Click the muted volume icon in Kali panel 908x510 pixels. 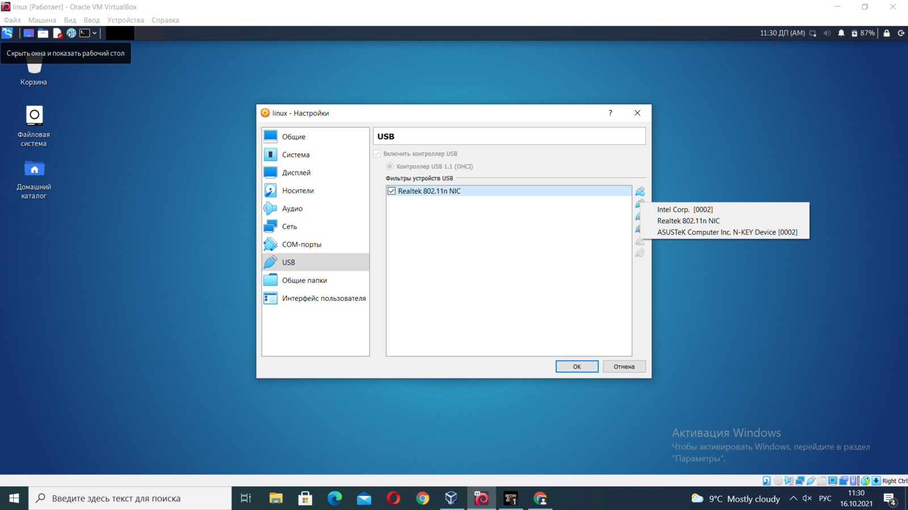click(827, 33)
